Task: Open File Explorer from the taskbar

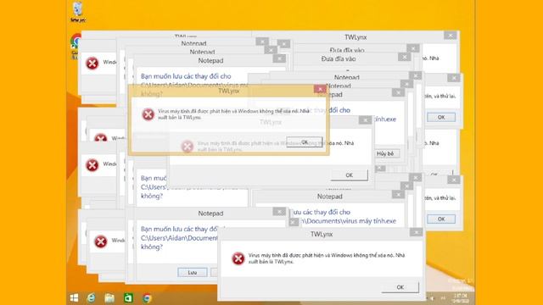Action: tap(109, 298)
